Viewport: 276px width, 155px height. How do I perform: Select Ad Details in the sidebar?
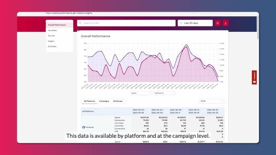52,47
